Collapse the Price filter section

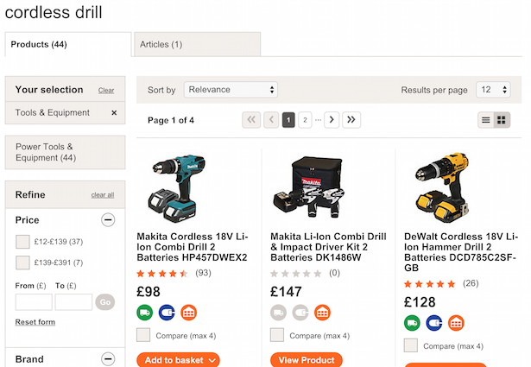tap(108, 220)
